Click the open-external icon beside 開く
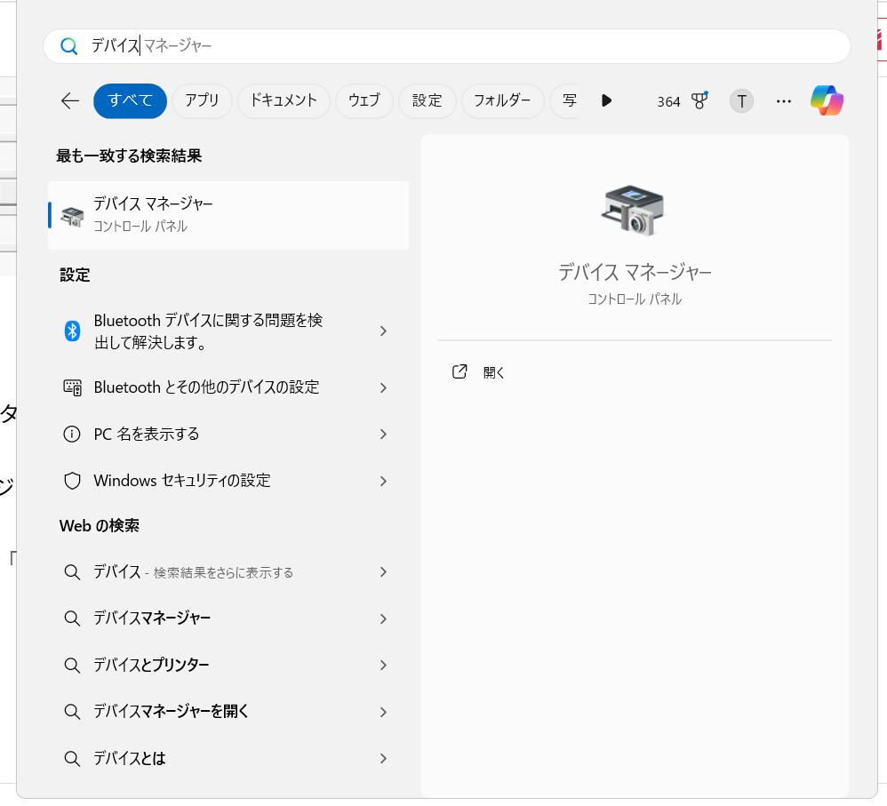Screen dimensions: 887x806 pos(459,371)
